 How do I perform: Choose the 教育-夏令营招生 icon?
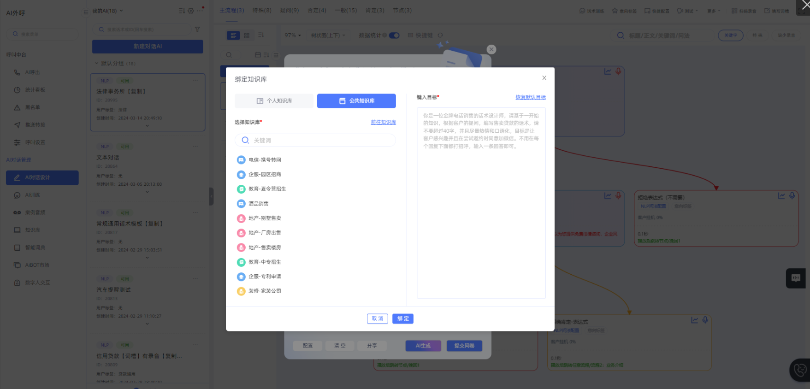click(241, 189)
